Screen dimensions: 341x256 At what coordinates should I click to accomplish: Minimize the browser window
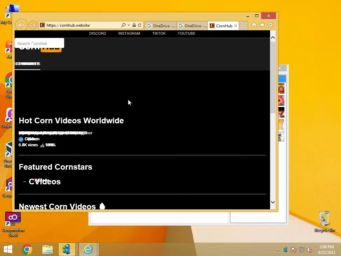[248, 16]
